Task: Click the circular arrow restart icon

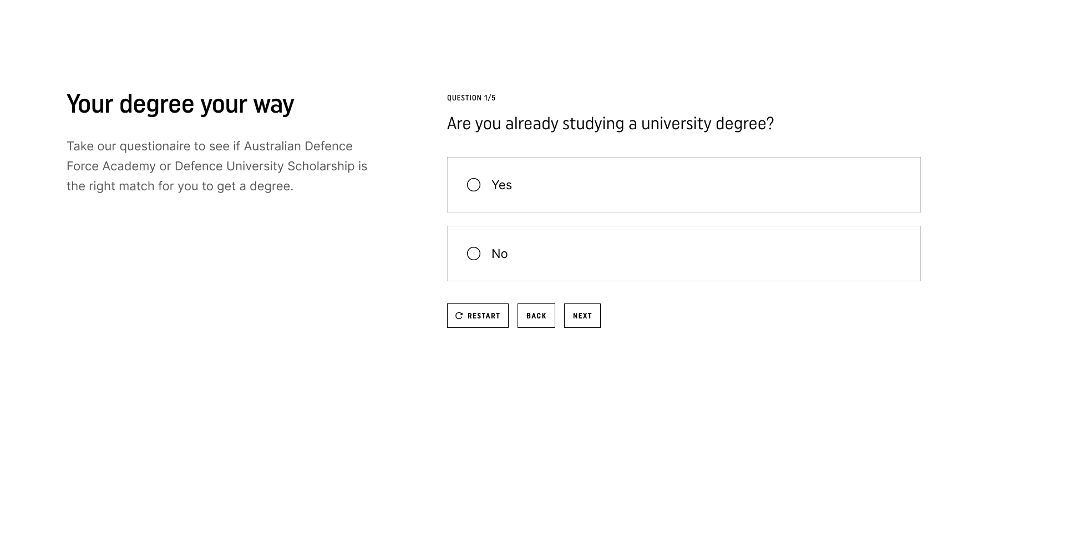Action: [459, 316]
